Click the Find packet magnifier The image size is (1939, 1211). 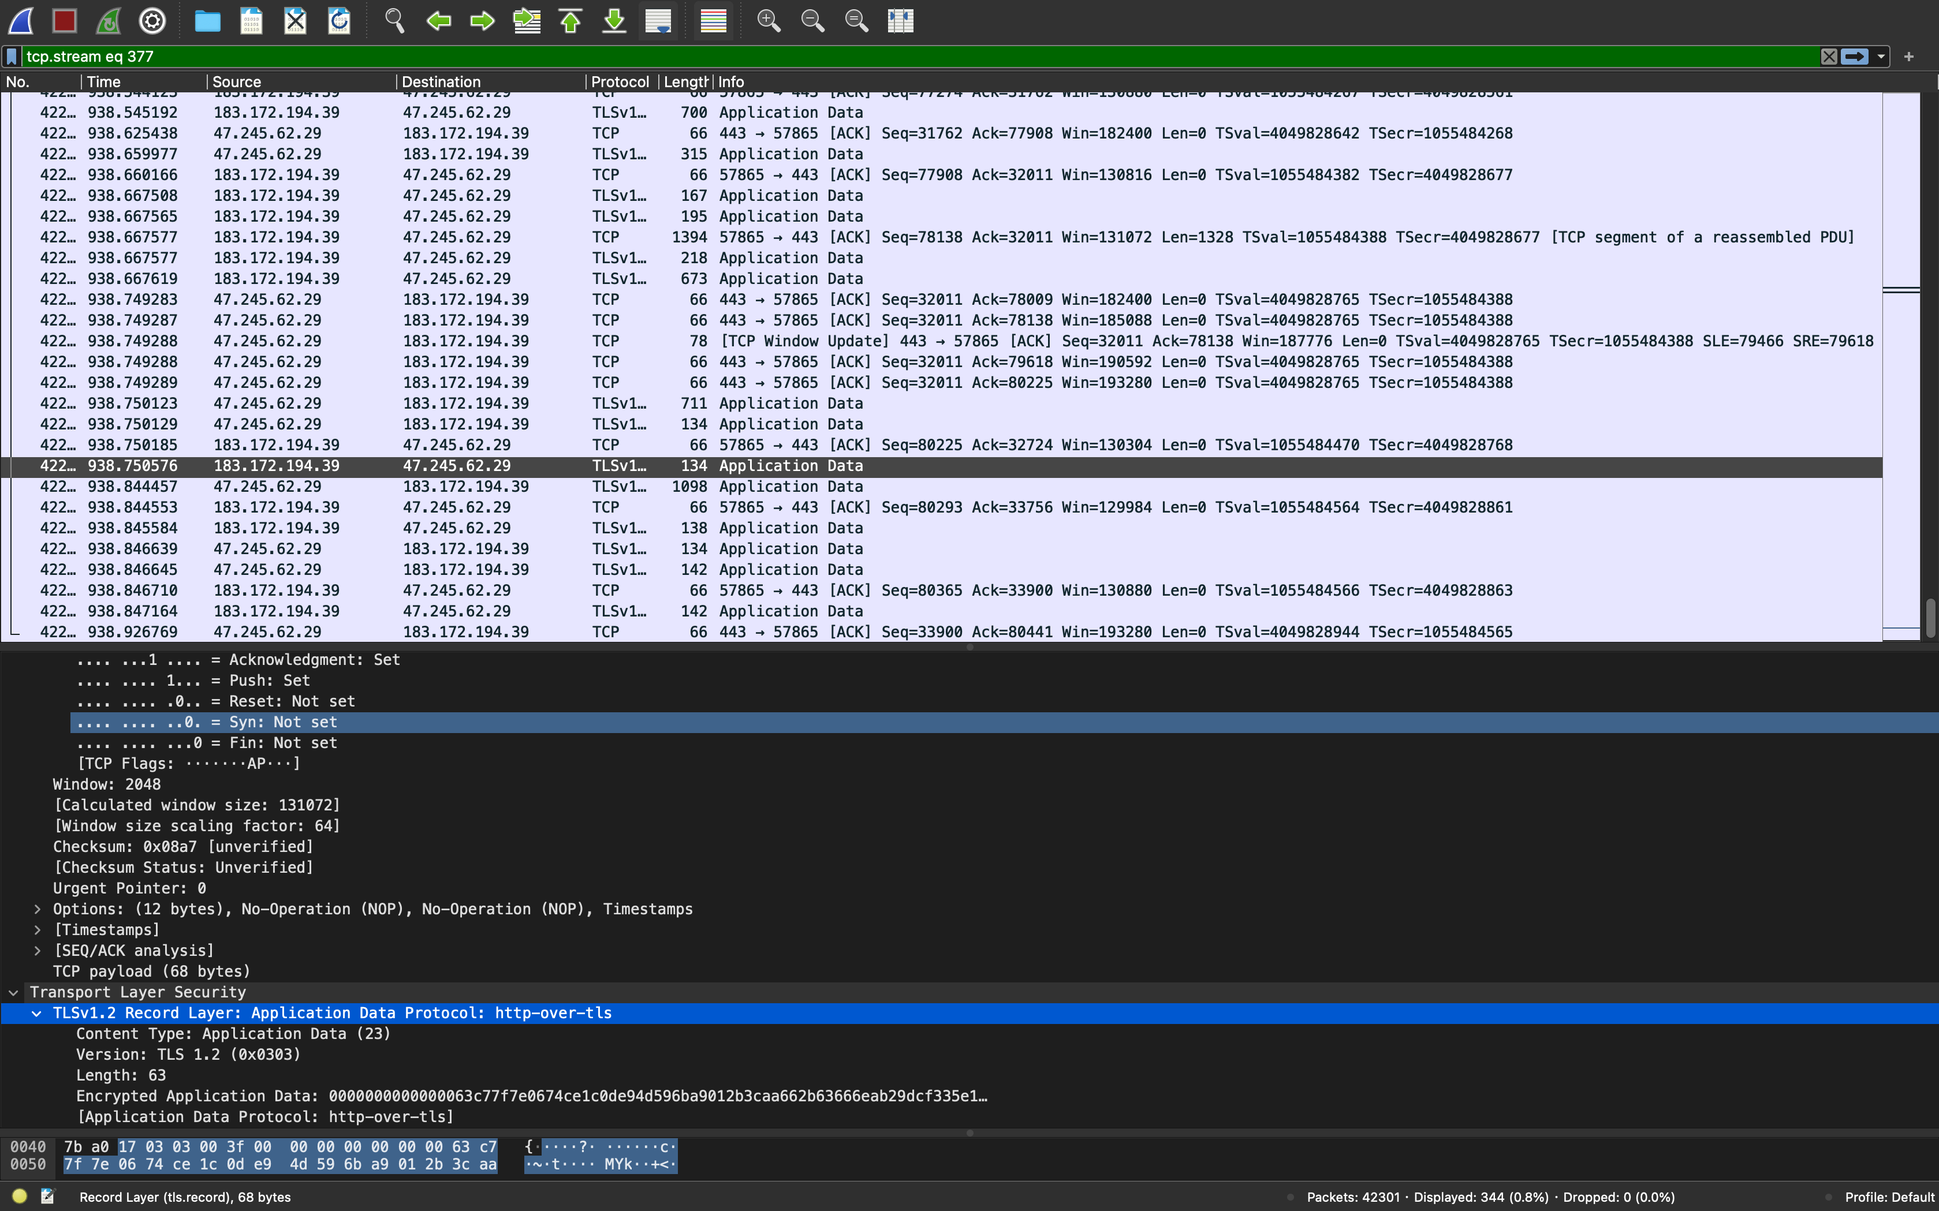[394, 21]
